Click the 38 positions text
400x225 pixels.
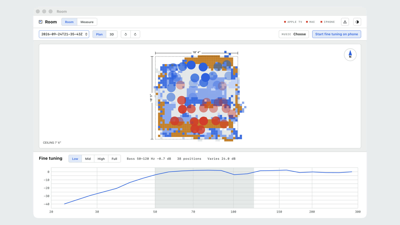click(x=189, y=159)
